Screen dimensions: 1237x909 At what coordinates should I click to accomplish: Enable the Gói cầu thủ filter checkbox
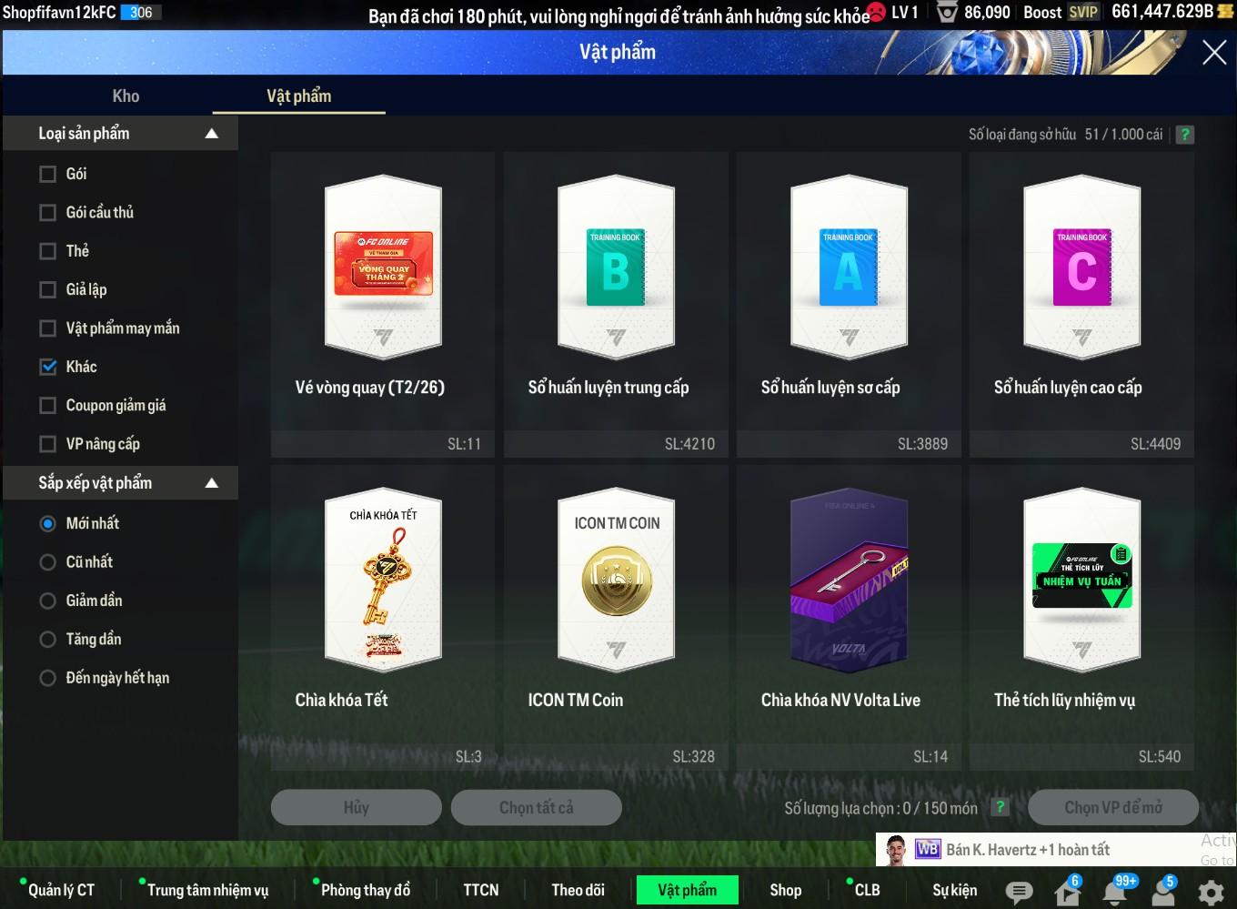[x=48, y=212]
